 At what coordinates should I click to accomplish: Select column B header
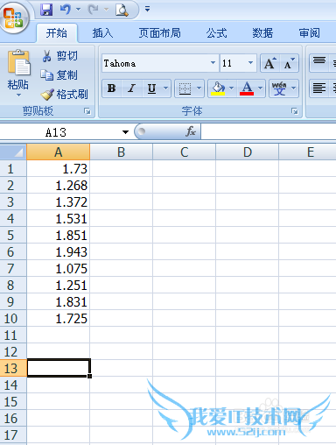coord(122,152)
